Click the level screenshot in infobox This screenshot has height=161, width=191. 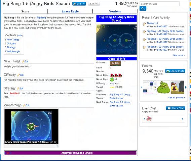116,40
